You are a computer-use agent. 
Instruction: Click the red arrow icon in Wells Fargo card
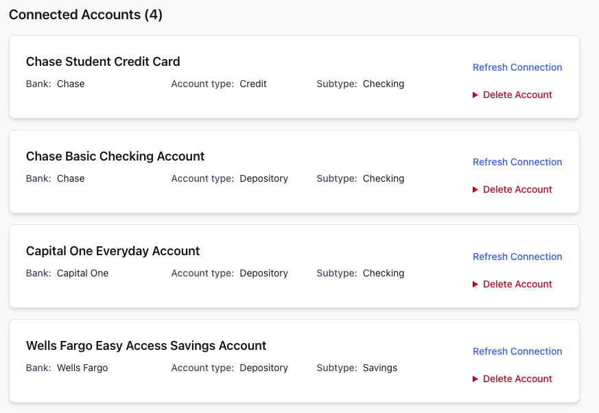click(475, 379)
